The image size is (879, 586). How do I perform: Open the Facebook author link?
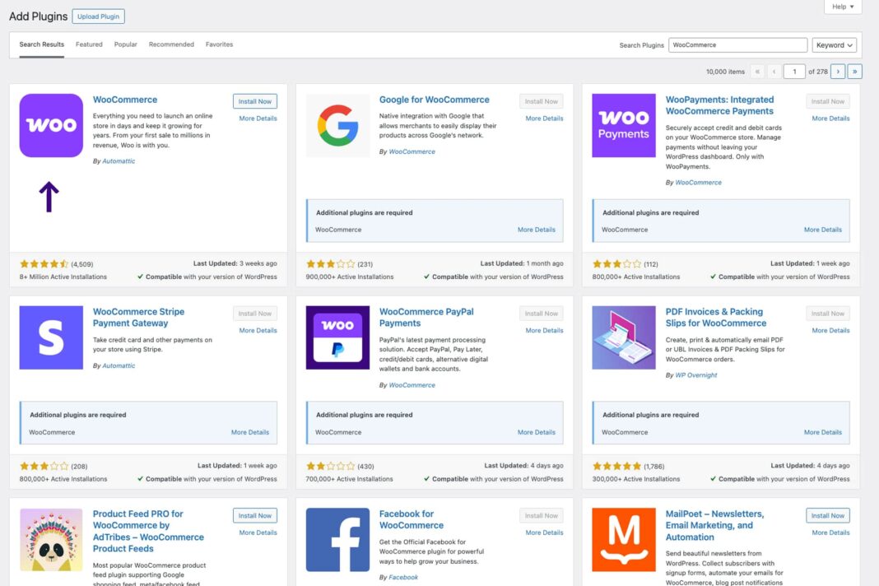[403, 577]
